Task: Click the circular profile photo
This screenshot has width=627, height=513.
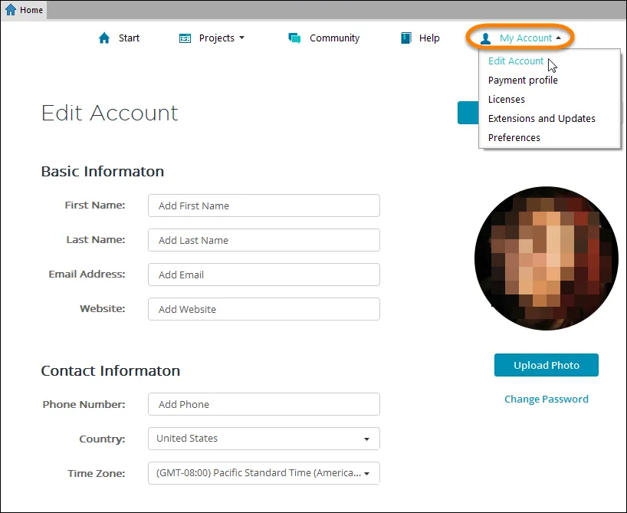Action: pyautogui.click(x=546, y=258)
